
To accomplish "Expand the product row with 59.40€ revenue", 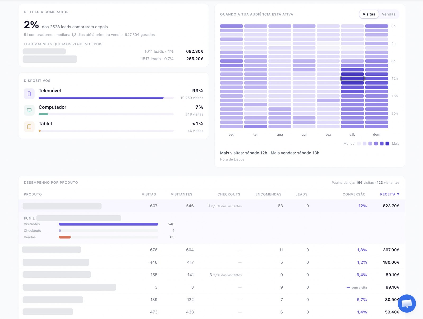I will tap(212, 312).
